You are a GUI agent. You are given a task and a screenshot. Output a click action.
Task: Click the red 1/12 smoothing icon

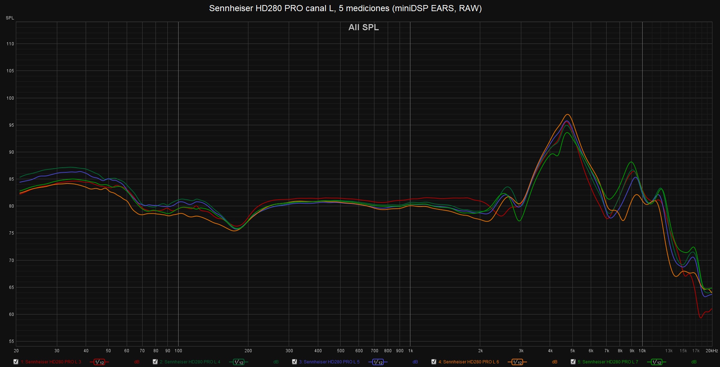click(x=99, y=362)
